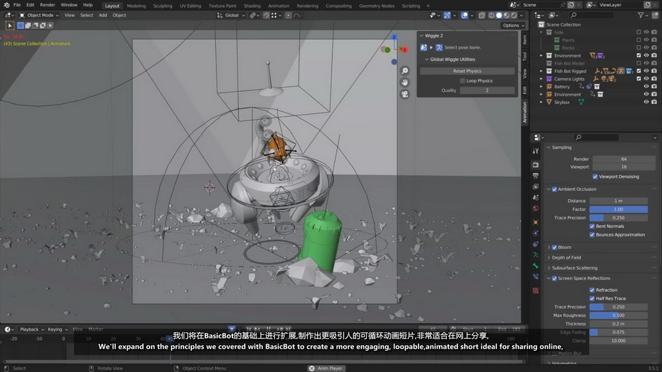662x372 pixels.
Task: Click the Render samples field showing 64
Action: pyautogui.click(x=624, y=159)
